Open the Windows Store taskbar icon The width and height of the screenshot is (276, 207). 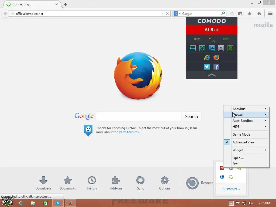click(45, 203)
